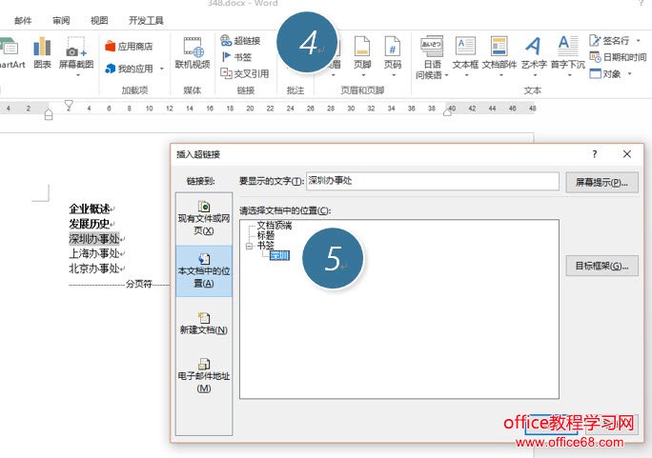Screen dimensions: 652x458
Task: Click the 艺术字 WordArt icon
Action: (534, 53)
